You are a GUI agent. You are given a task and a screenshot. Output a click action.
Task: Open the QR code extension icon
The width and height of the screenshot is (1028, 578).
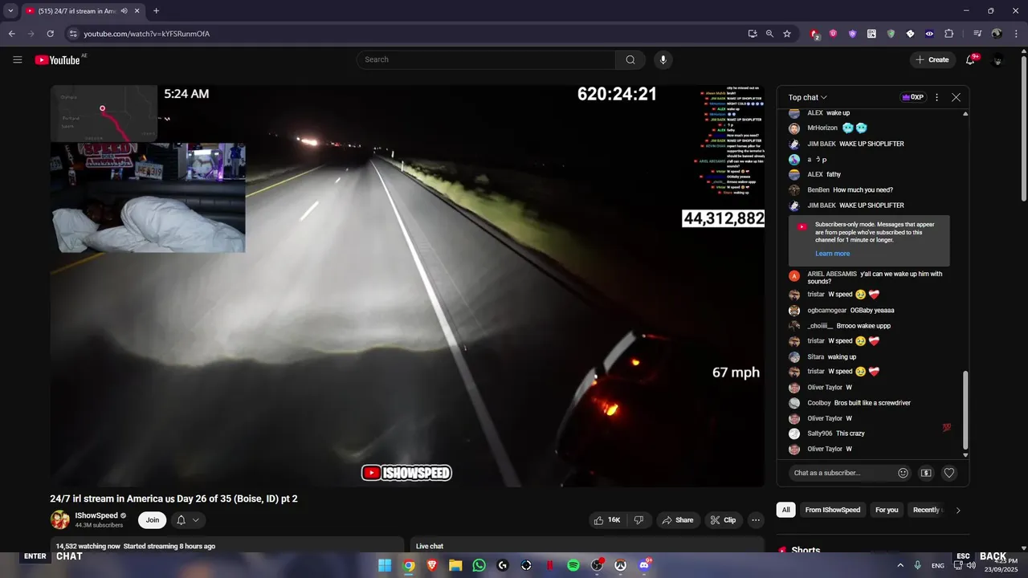click(871, 34)
